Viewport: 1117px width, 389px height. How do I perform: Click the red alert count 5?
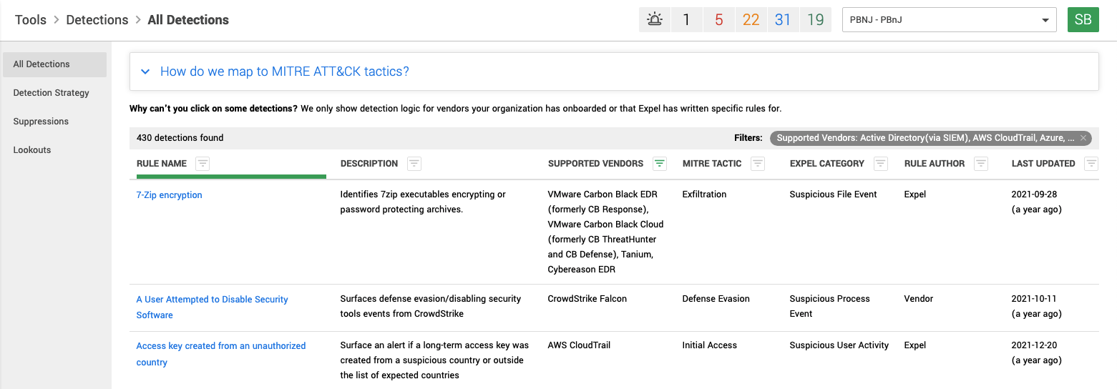pos(718,19)
